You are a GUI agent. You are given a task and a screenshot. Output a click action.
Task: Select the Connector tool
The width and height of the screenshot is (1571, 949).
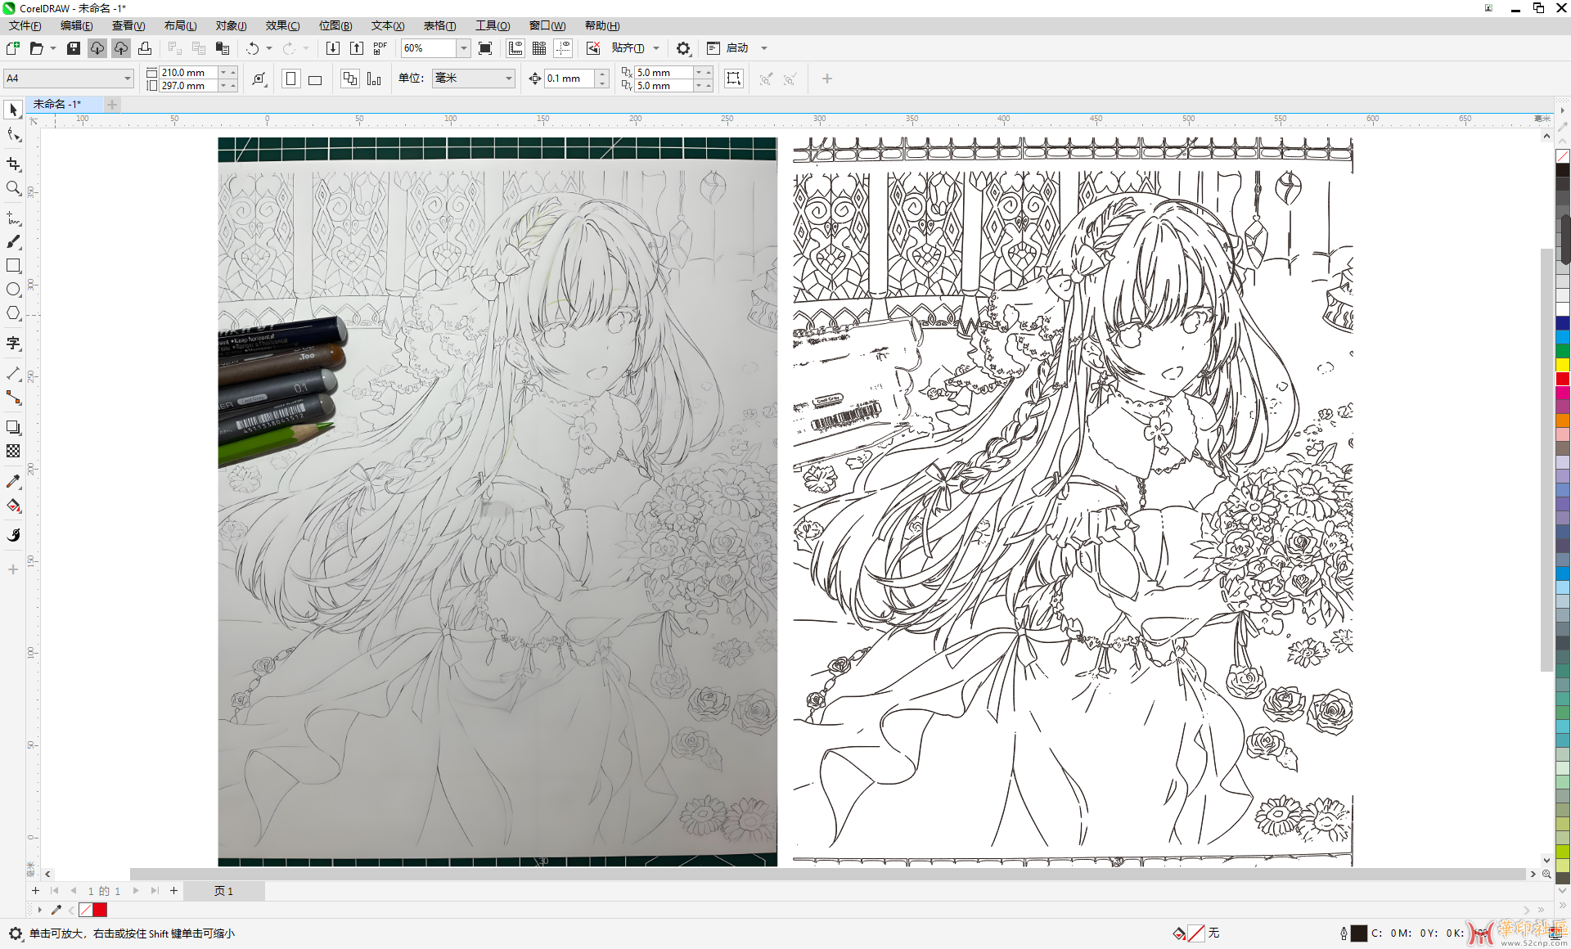coord(13,398)
